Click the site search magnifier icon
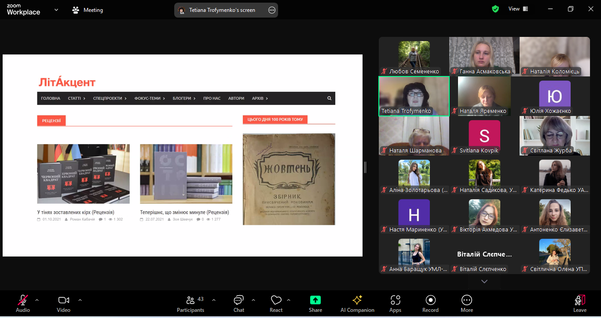This screenshot has width=601, height=318. click(x=329, y=98)
